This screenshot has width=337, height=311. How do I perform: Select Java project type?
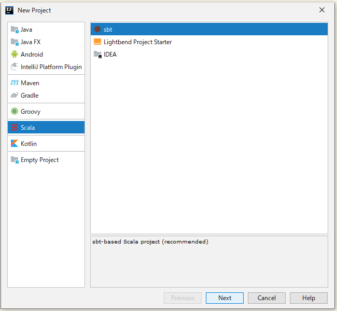(x=46, y=30)
